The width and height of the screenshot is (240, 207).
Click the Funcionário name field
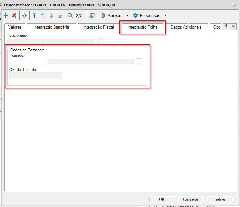point(69,41)
